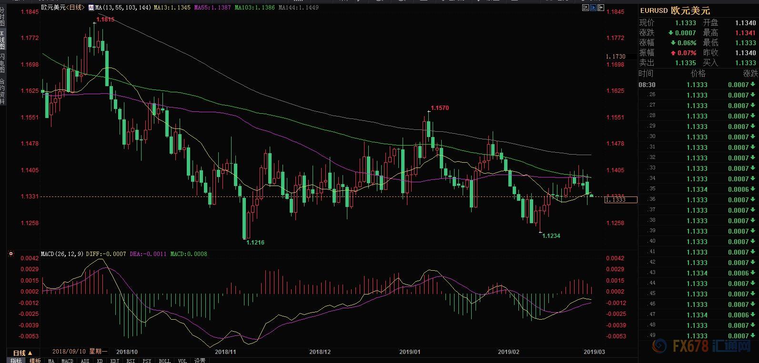Click the 价格 column header
This screenshot has width=759, height=363.
698,74
